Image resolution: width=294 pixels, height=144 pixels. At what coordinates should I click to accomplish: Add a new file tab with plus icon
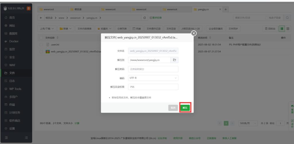pyautogui.click(x=226, y=9)
